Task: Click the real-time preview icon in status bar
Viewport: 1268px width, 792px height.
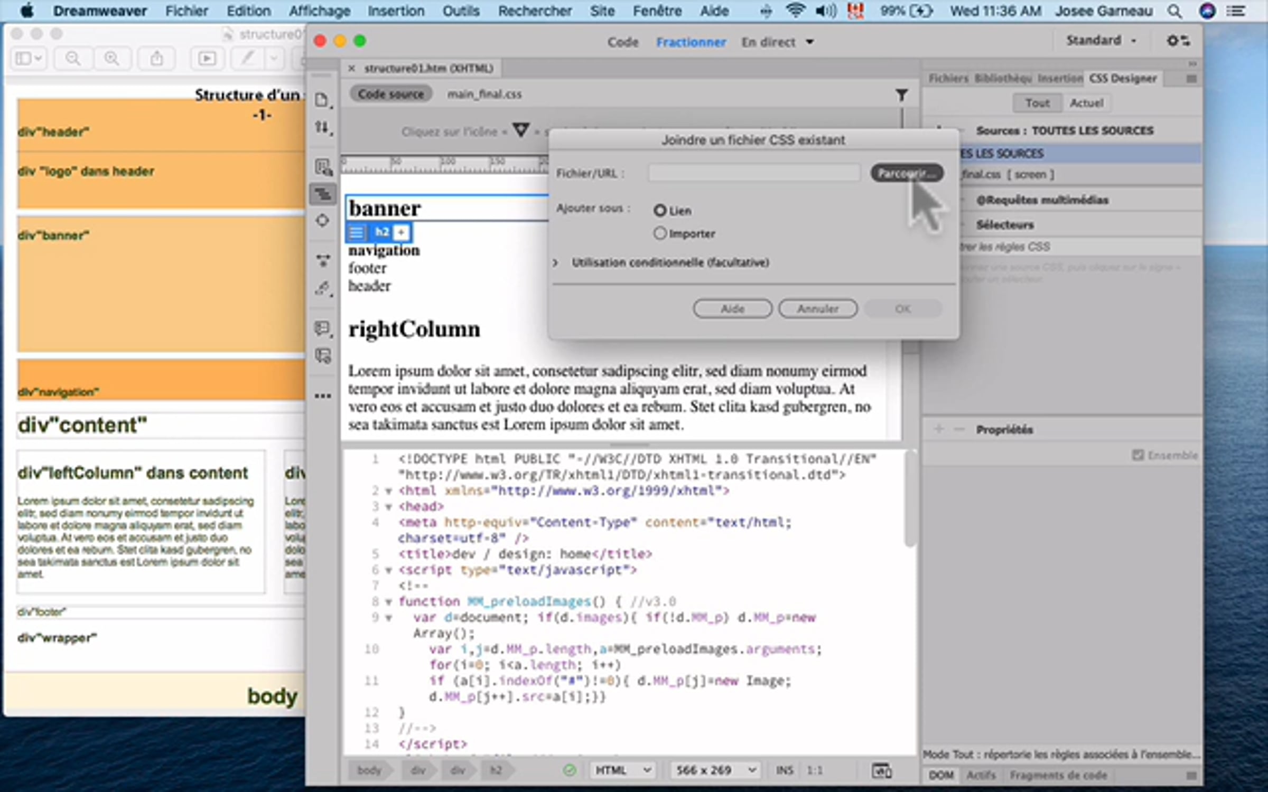Action: pyautogui.click(x=881, y=770)
